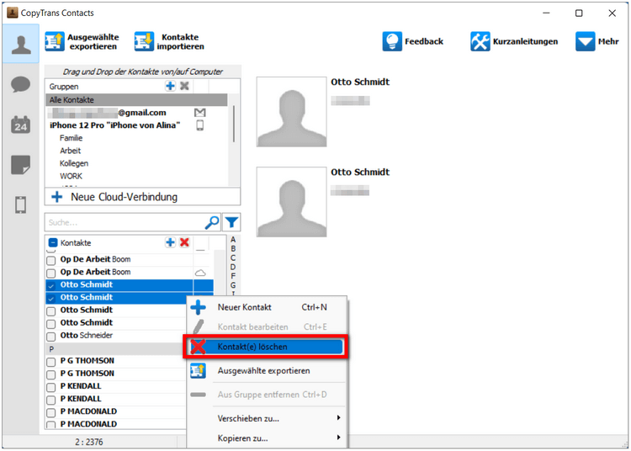Delete contacts with red X in Kontakte header

pyautogui.click(x=185, y=242)
